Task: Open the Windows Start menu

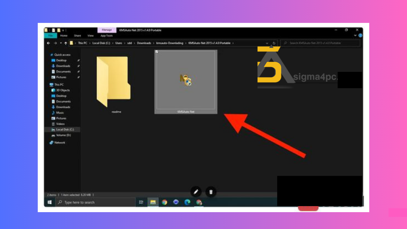Action: (50, 202)
